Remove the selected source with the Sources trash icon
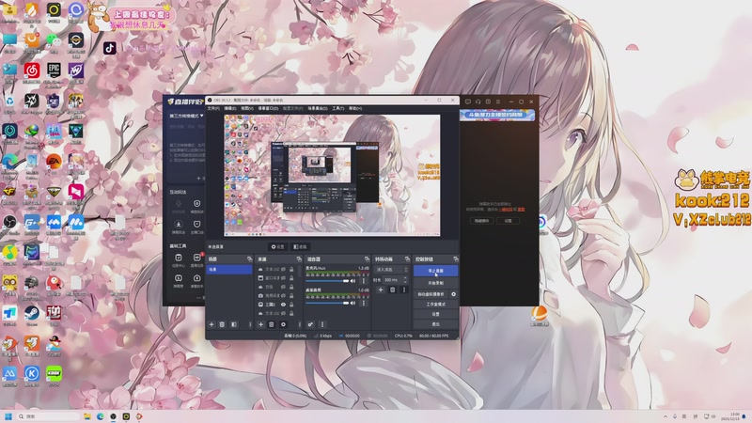The width and height of the screenshot is (752, 423). coord(272,324)
